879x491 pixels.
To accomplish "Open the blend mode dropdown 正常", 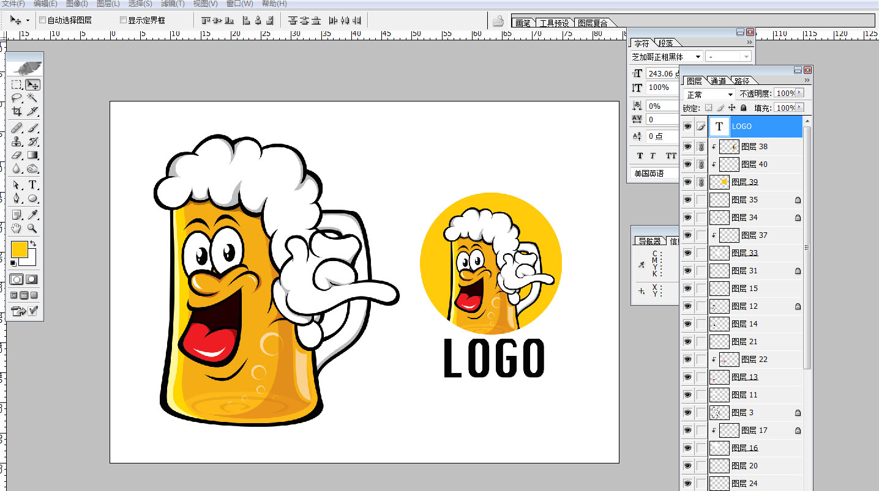I will [709, 94].
